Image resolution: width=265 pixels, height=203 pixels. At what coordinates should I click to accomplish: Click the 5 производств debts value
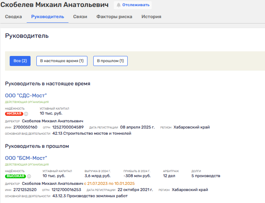point(206,176)
